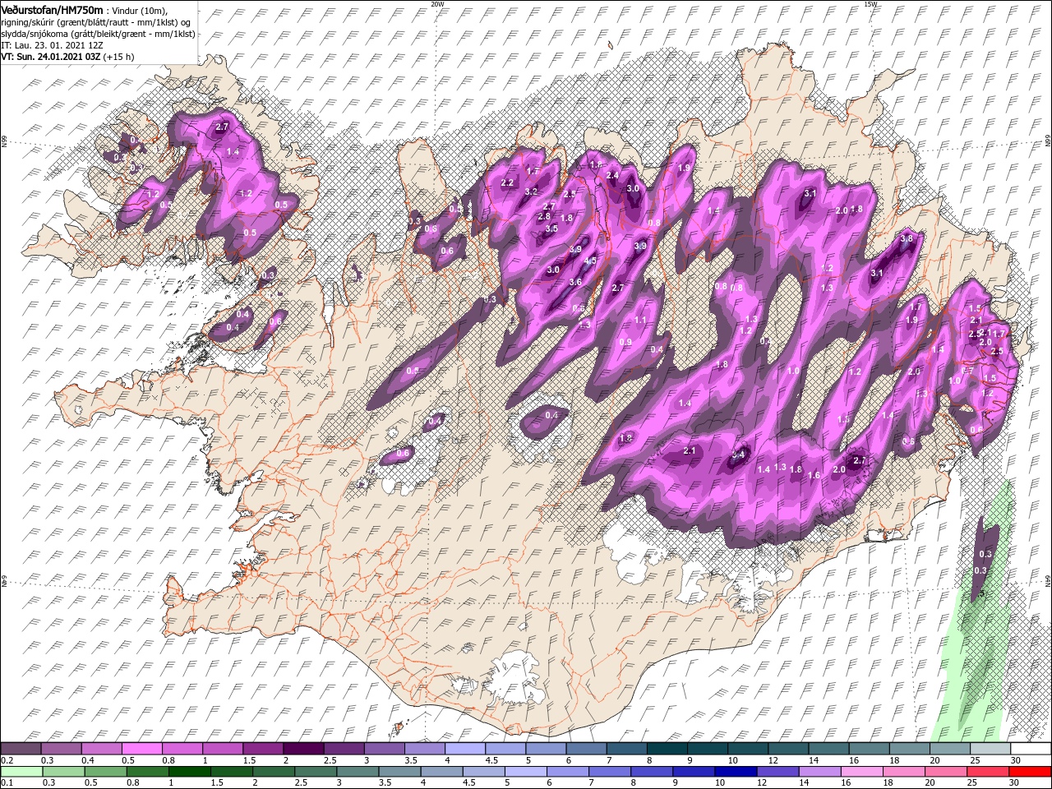The width and height of the screenshot is (1052, 789).
Task: Select the violet rain swatch between 14 and 16
Action: (819, 771)
